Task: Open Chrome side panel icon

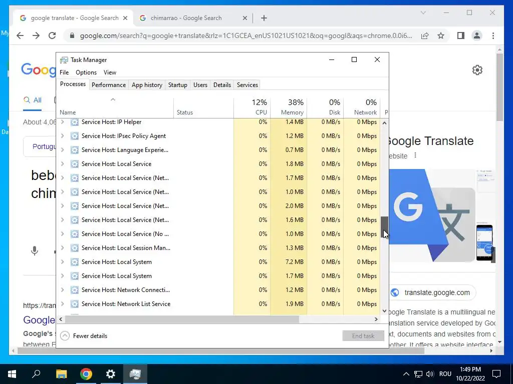Action: 461,35
